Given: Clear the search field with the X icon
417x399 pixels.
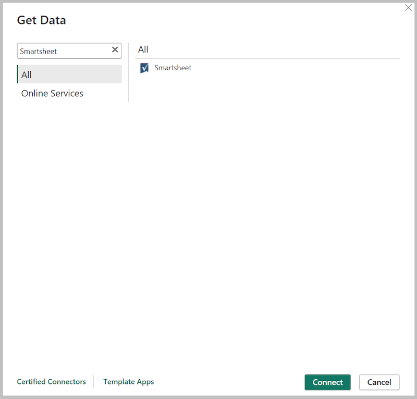Looking at the screenshot, I should coord(115,50).
